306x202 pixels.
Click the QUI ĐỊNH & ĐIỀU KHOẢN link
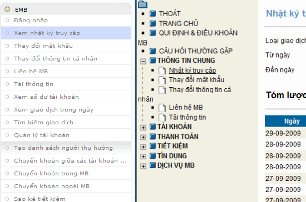tap(198, 33)
